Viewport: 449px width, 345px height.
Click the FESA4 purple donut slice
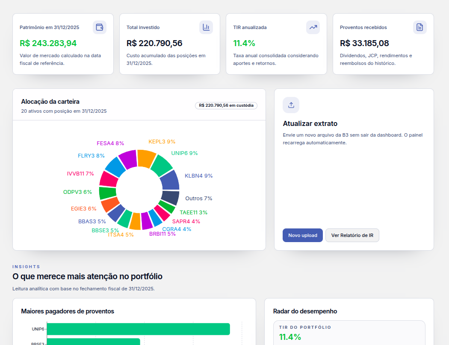tap(129, 159)
